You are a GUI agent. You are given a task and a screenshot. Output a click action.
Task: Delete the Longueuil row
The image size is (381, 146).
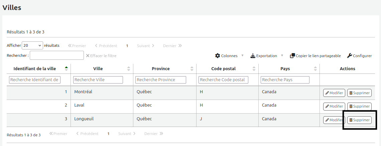point(359,120)
